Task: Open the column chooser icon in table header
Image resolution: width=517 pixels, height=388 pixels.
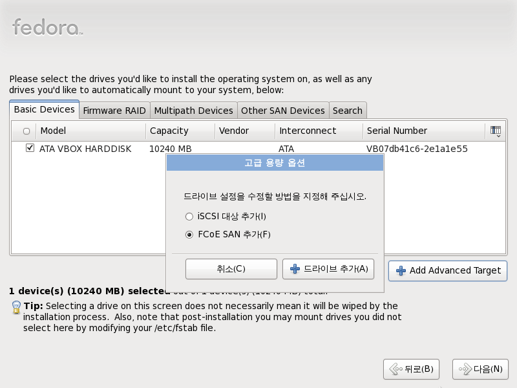Action: tap(495, 131)
